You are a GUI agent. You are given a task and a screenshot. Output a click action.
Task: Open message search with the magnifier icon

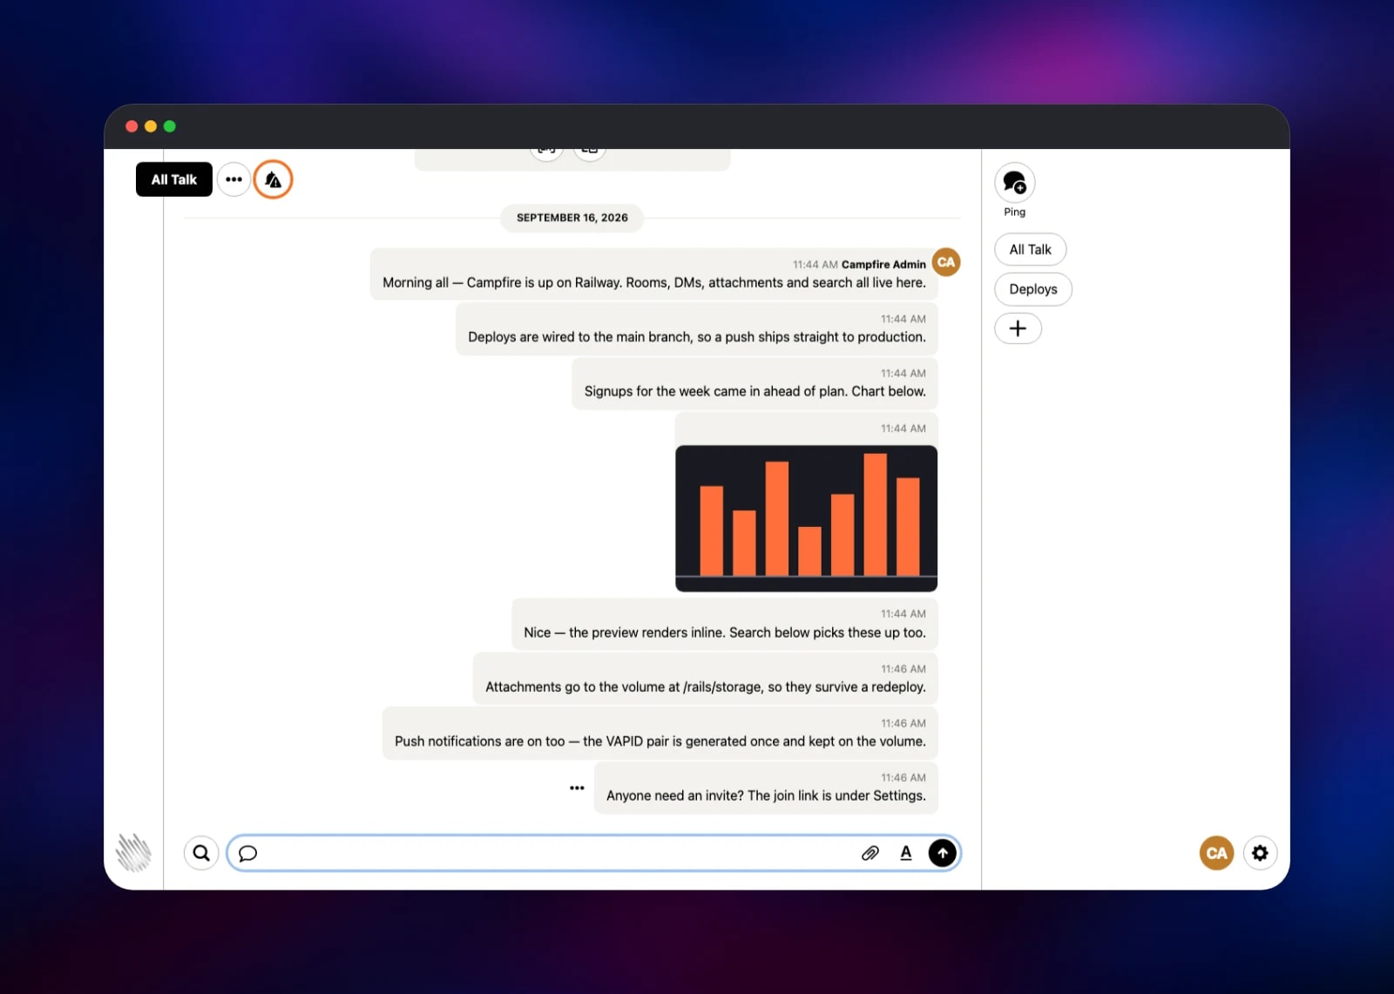click(x=201, y=853)
